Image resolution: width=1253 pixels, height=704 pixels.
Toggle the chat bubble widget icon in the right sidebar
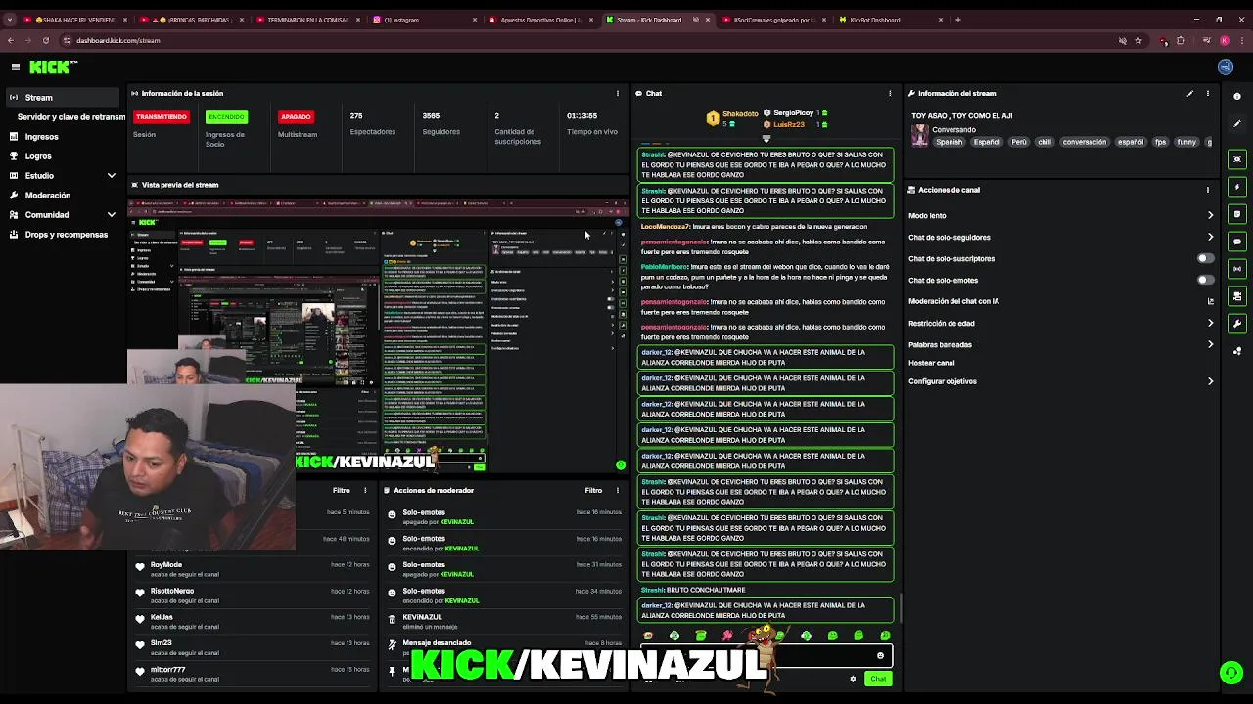click(1237, 242)
